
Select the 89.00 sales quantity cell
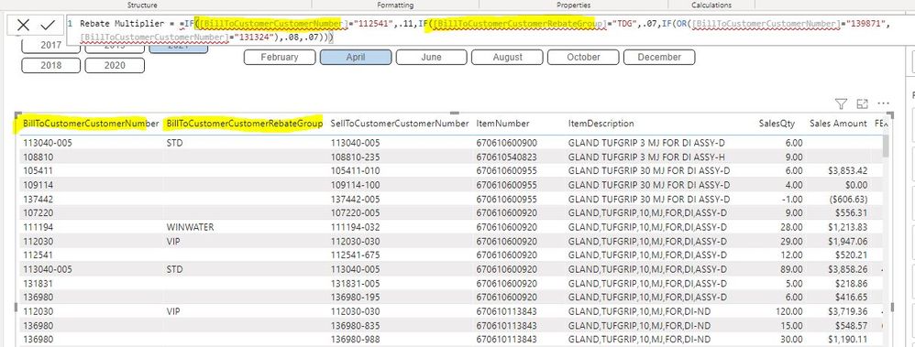point(791,269)
